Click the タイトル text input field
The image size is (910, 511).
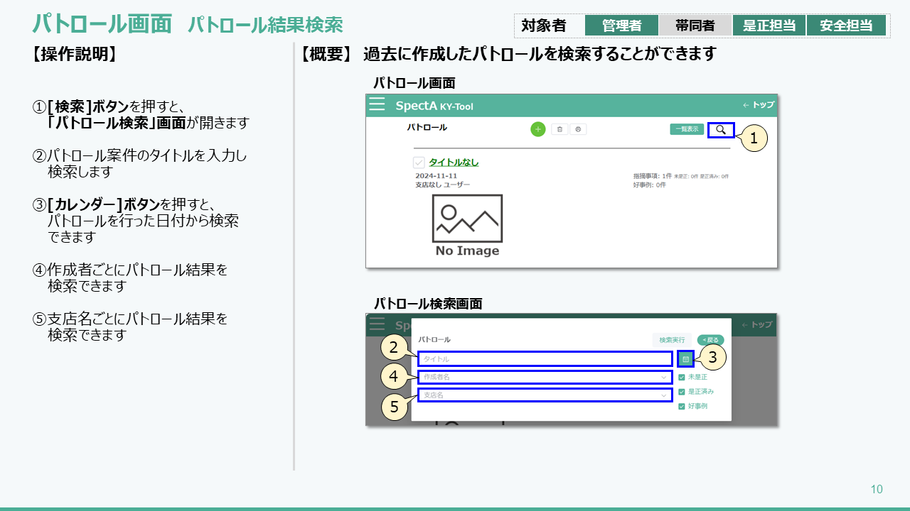tap(545, 359)
